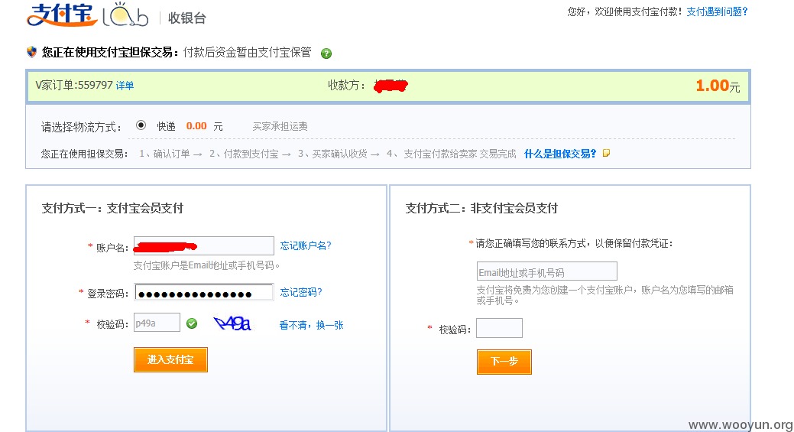Image resolution: width=794 pixels, height=432 pixels.
Task: Focus the 账户名 input field
Action: click(x=203, y=246)
